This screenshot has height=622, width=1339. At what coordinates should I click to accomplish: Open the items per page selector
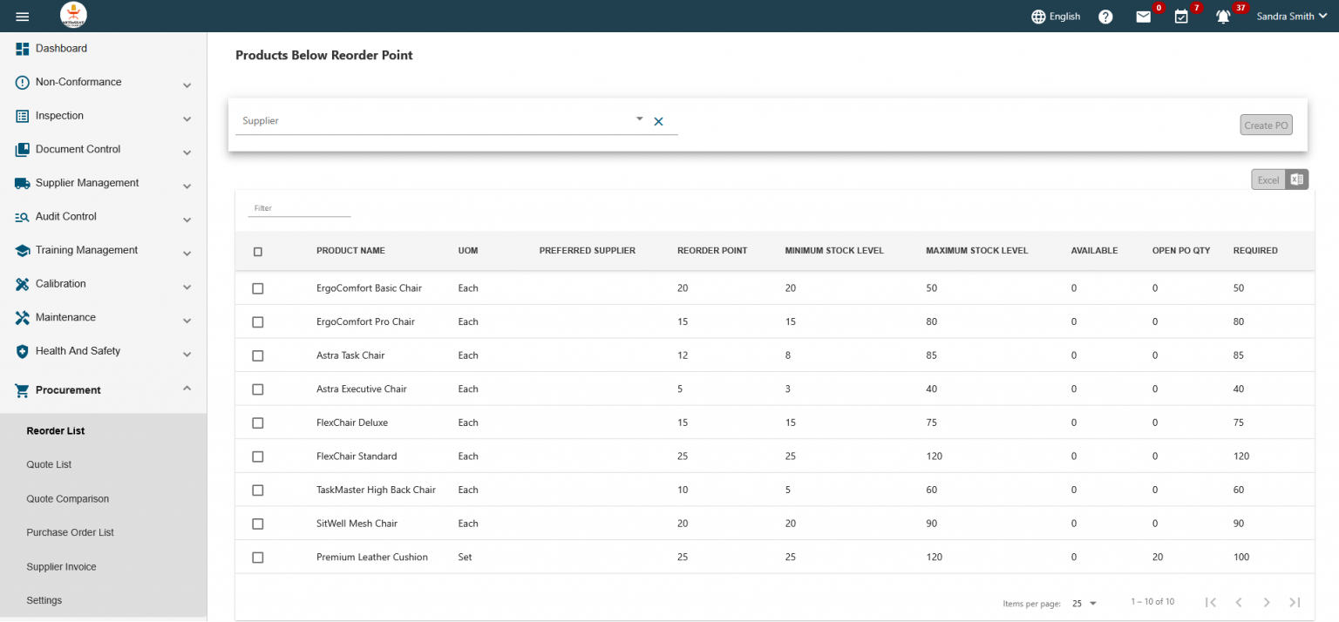tap(1084, 602)
